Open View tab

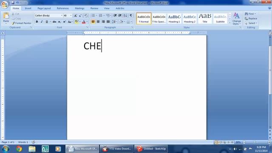click(107, 8)
